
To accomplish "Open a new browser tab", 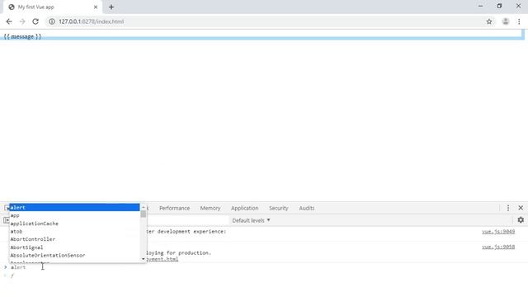I will [111, 7].
